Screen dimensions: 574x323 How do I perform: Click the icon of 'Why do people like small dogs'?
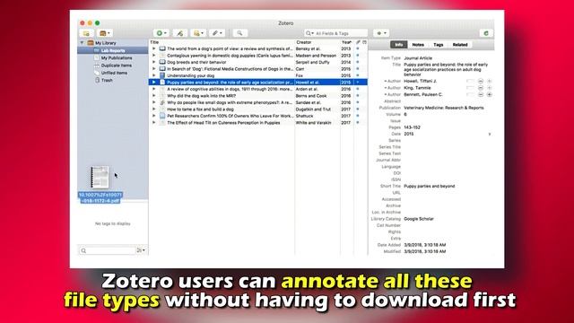point(162,102)
